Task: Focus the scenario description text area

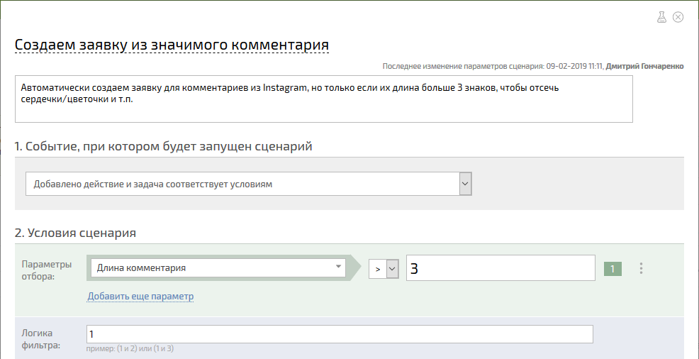Action: (324, 99)
